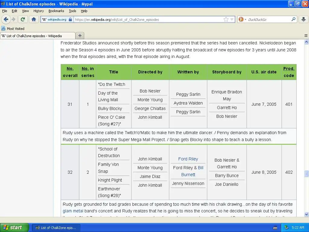Bookmark this page with the star icon
The width and height of the screenshot is (309, 232).
[x=226, y=19]
